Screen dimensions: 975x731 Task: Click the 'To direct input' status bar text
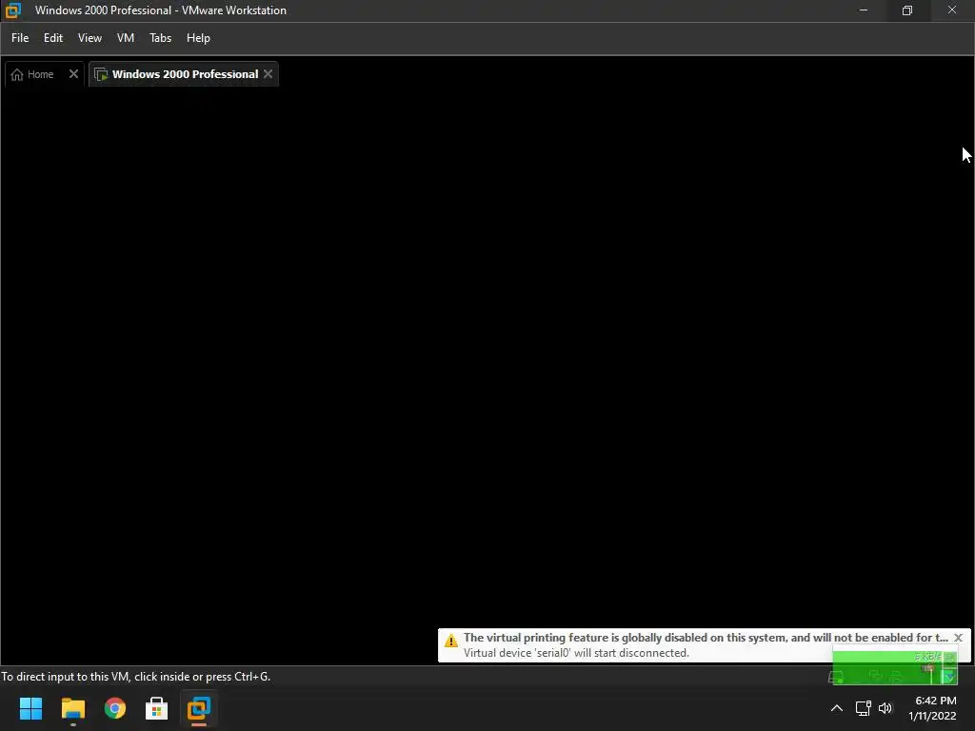[135, 677]
